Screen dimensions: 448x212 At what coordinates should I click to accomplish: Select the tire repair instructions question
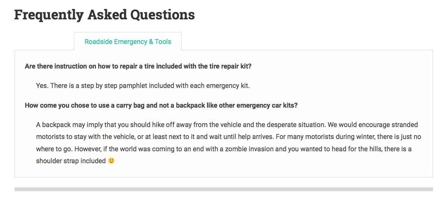tap(138, 66)
